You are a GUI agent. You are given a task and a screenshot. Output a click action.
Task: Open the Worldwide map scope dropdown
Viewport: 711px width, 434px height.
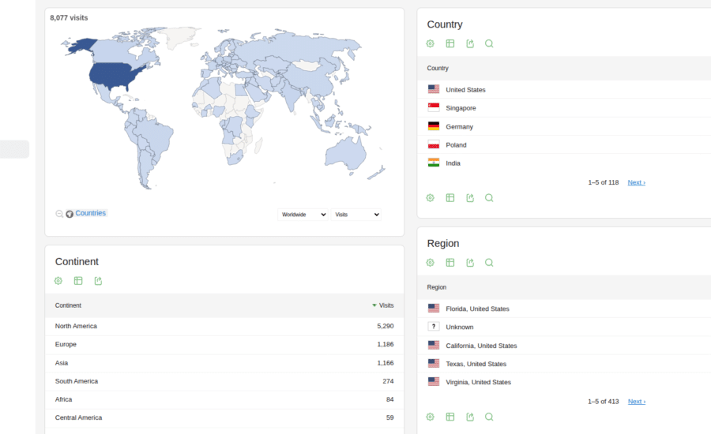[x=303, y=215]
